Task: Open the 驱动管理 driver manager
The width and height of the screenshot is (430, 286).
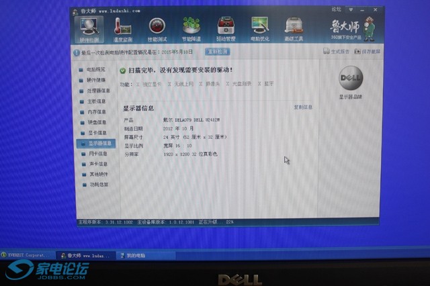Action: pyautogui.click(x=226, y=30)
